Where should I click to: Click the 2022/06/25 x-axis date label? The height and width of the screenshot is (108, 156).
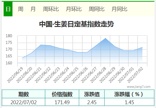[x=70, y=75]
